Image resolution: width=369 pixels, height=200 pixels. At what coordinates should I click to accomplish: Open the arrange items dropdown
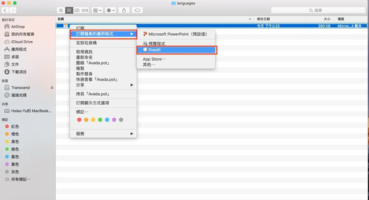coord(97,10)
